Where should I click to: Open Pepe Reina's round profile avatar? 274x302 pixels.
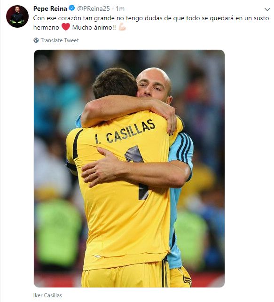tap(17, 16)
